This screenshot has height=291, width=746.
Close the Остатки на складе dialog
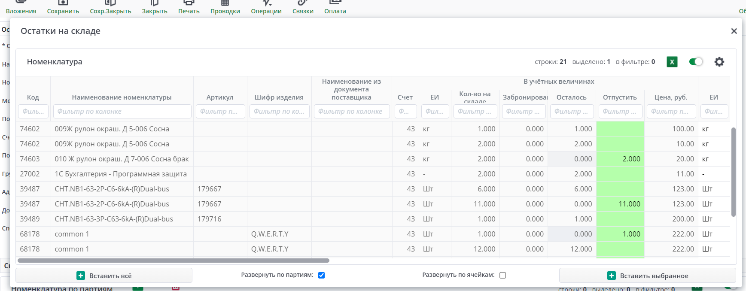point(734,31)
